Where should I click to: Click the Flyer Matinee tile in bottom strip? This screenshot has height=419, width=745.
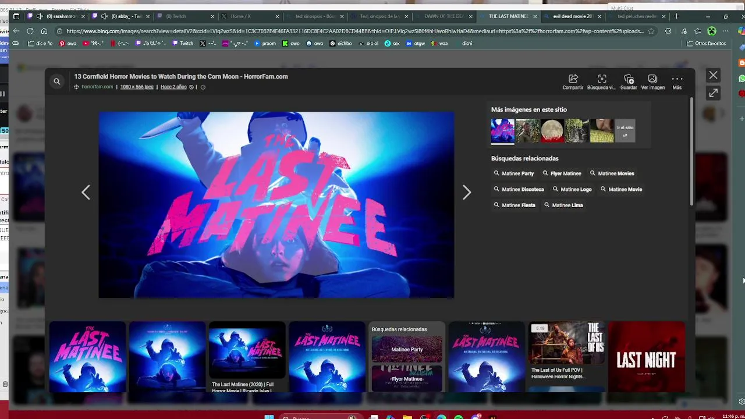[407, 378]
